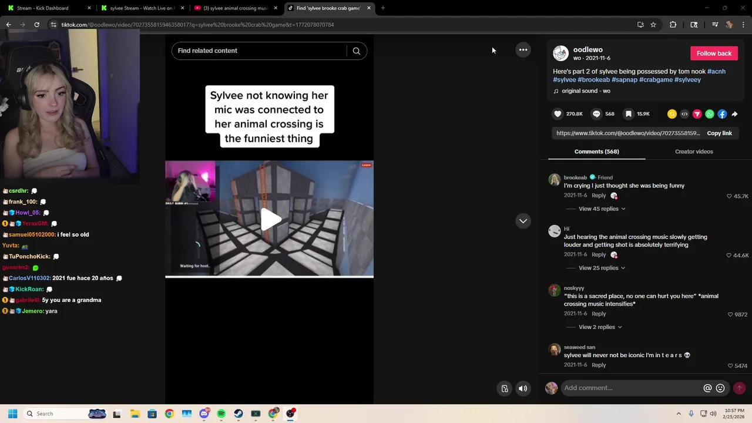Share the video to Facebook
The image size is (752, 423).
(x=722, y=114)
